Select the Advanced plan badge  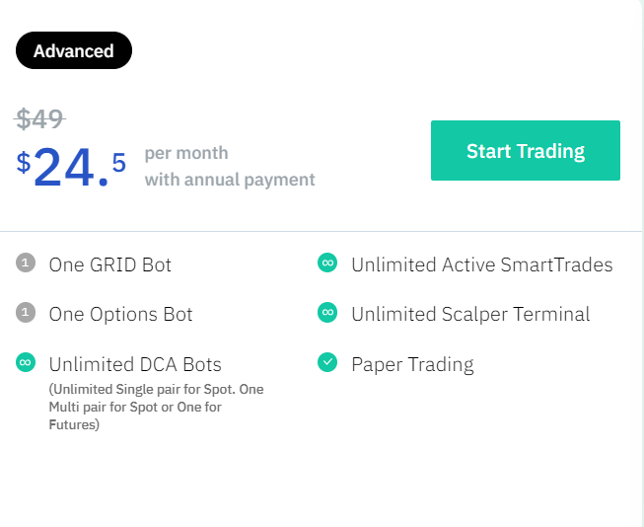coord(74,50)
